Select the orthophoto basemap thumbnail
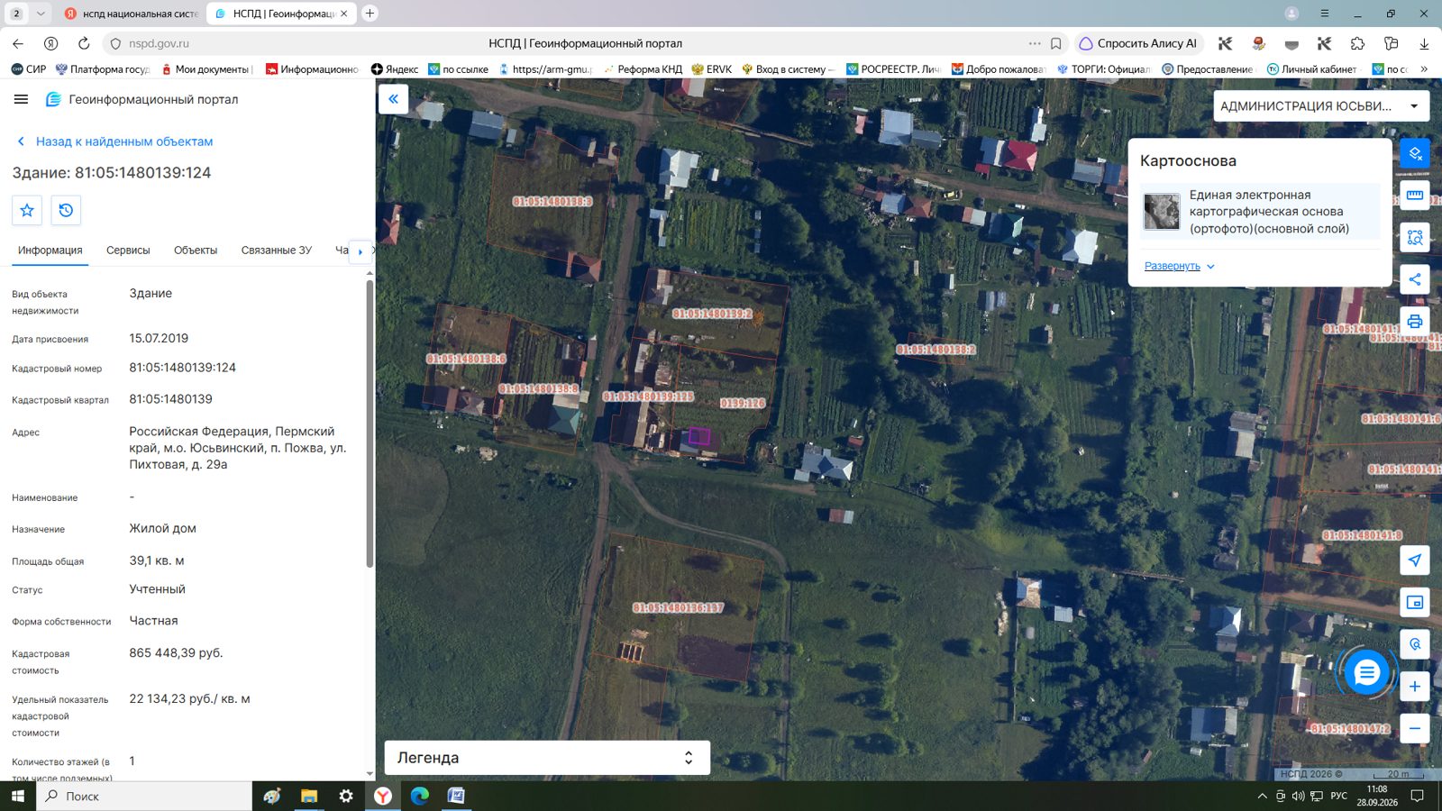 [x=1162, y=212]
